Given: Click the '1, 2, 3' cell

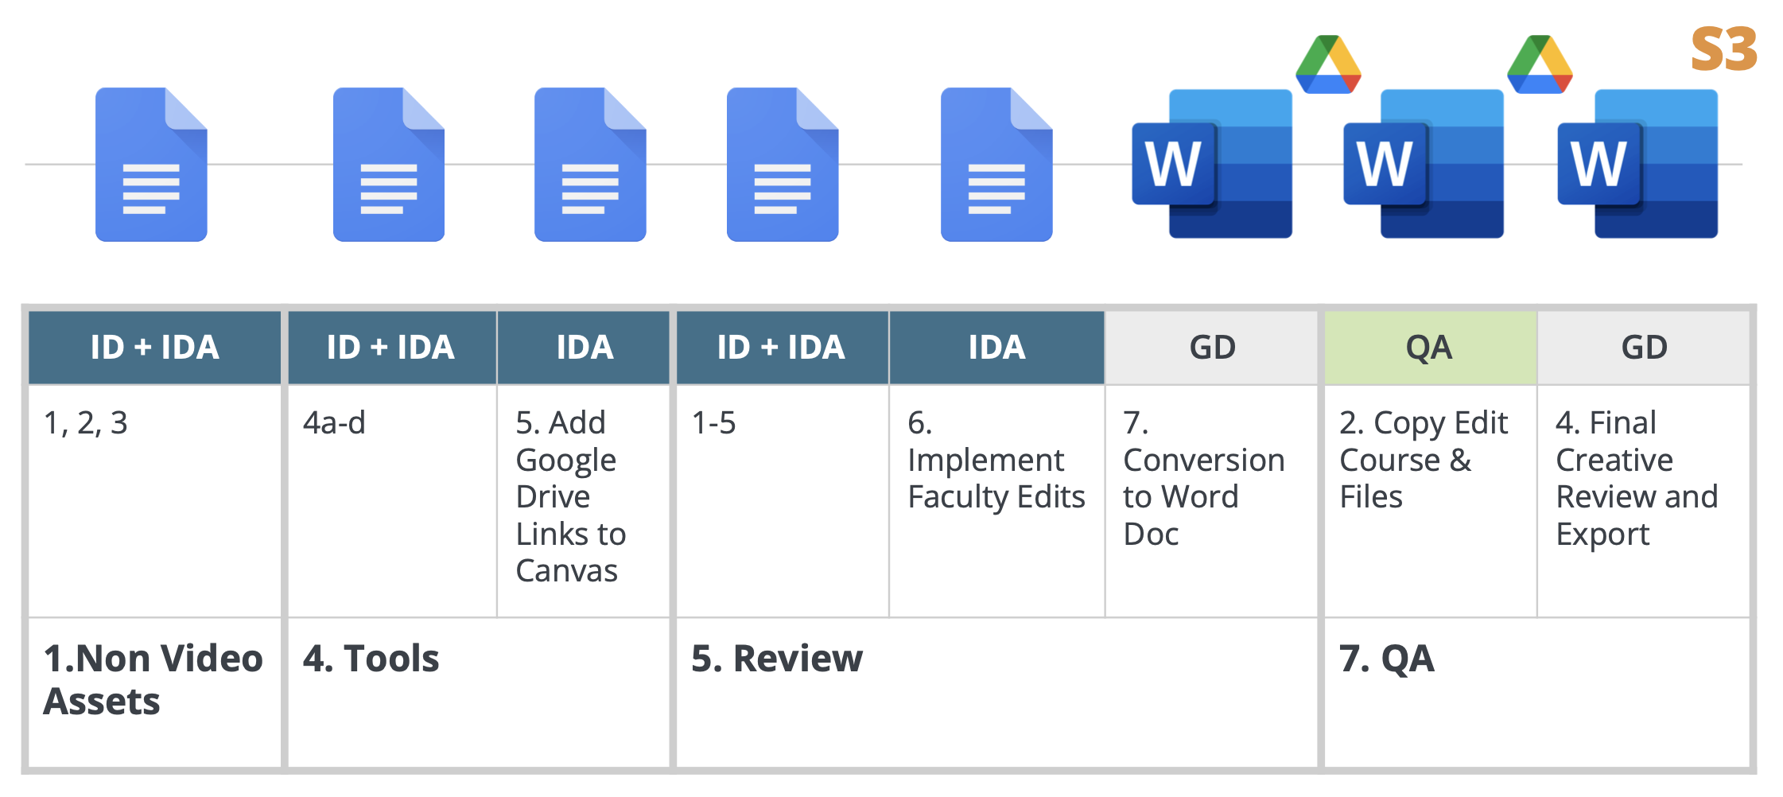Looking at the screenshot, I should pyautogui.click(x=154, y=501).
